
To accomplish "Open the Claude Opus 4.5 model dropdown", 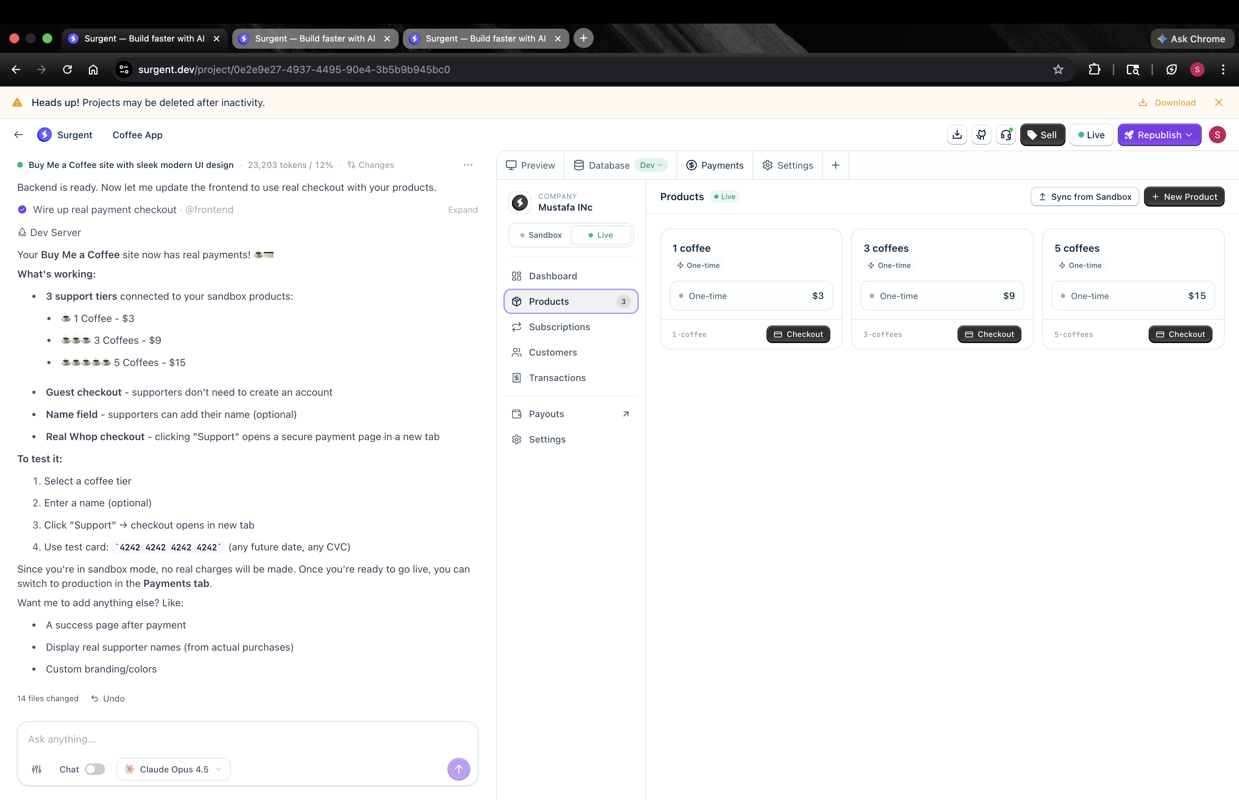I will click(x=174, y=769).
